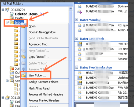Click envelope icon of HRS/IT message
The image size is (134, 107).
pyautogui.click(x=79, y=73)
